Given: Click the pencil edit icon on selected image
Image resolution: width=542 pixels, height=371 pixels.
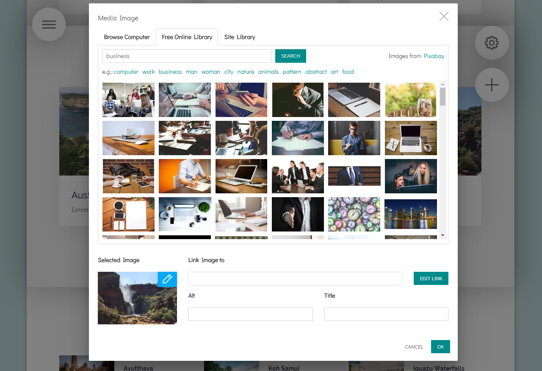Looking at the screenshot, I should coord(167,279).
